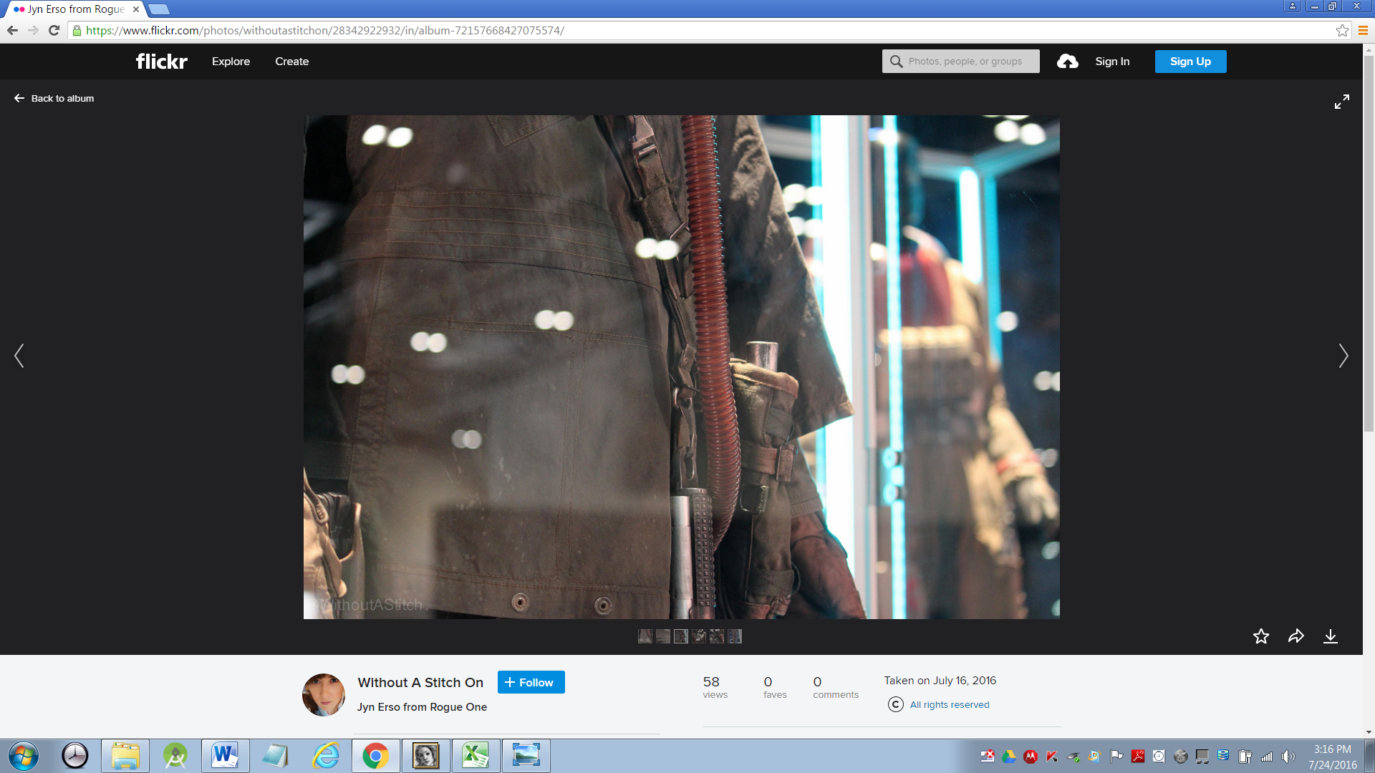
Task: Select the fourth thumbnail in the filmstrip
Action: point(699,636)
